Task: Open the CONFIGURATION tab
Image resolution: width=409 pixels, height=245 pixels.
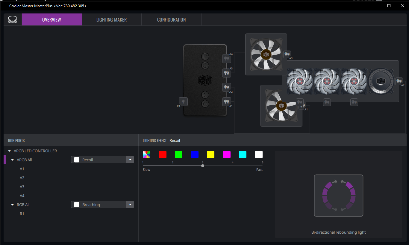Action: coord(171,19)
